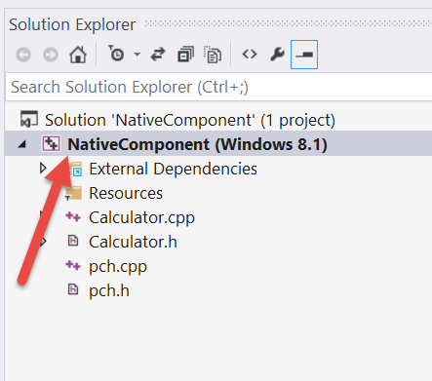Click the C++ icon beside Calculator.cpp
The image size is (432, 381).
tap(73, 216)
